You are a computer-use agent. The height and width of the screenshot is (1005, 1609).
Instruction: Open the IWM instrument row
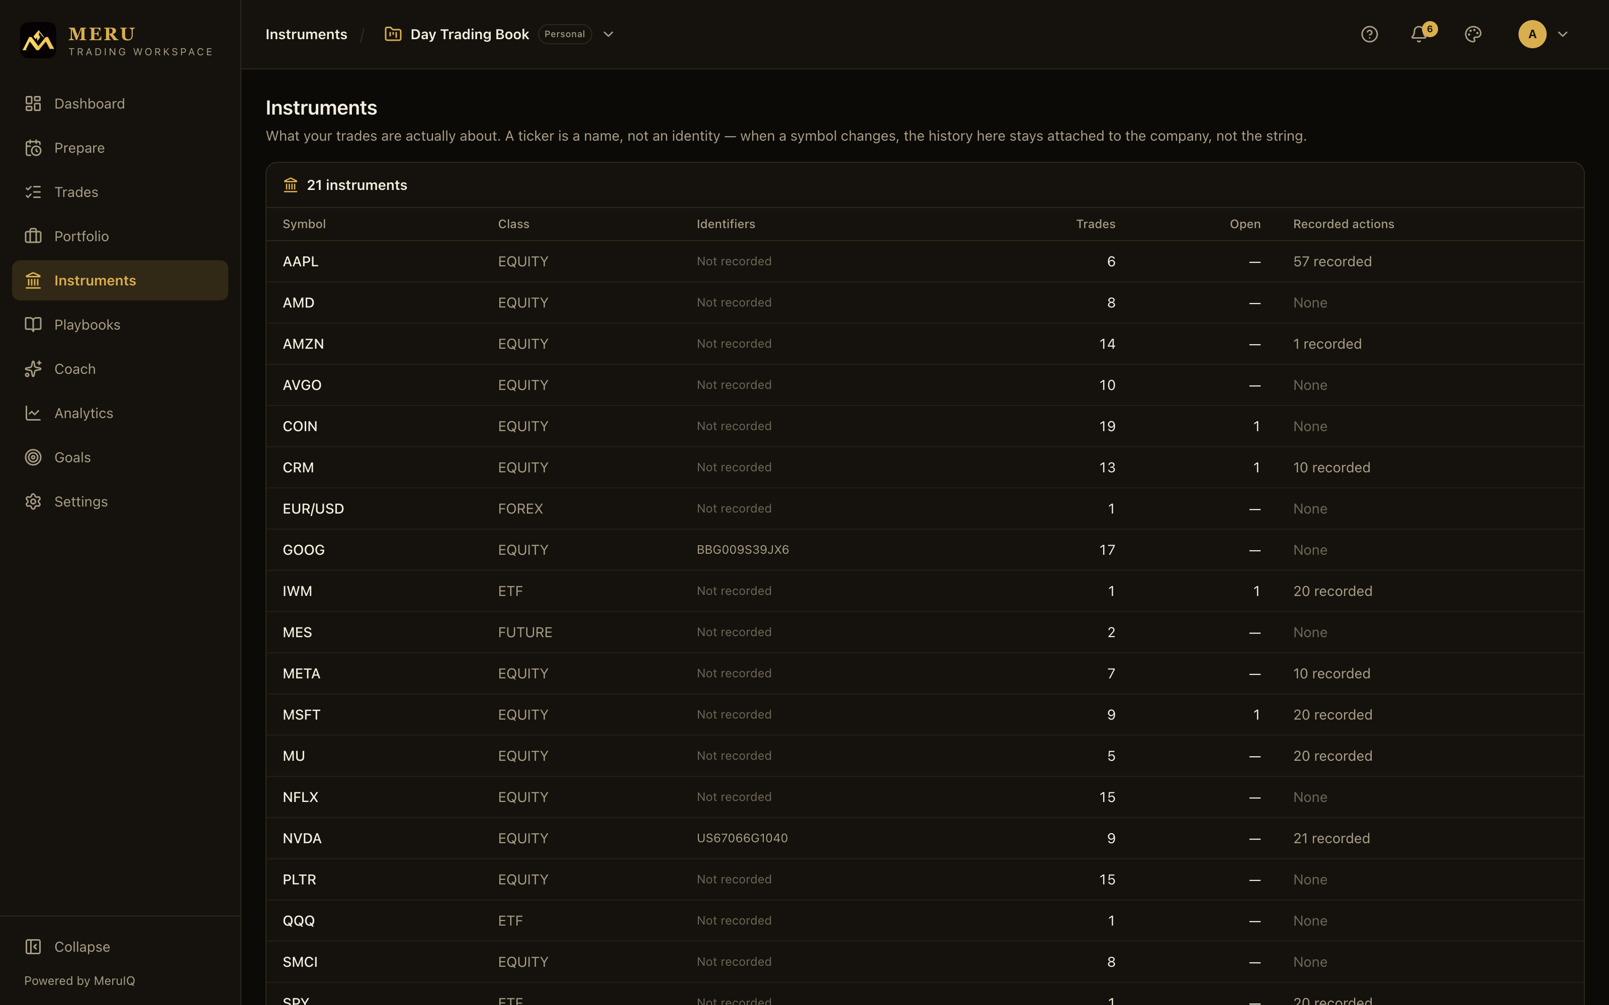click(x=925, y=591)
